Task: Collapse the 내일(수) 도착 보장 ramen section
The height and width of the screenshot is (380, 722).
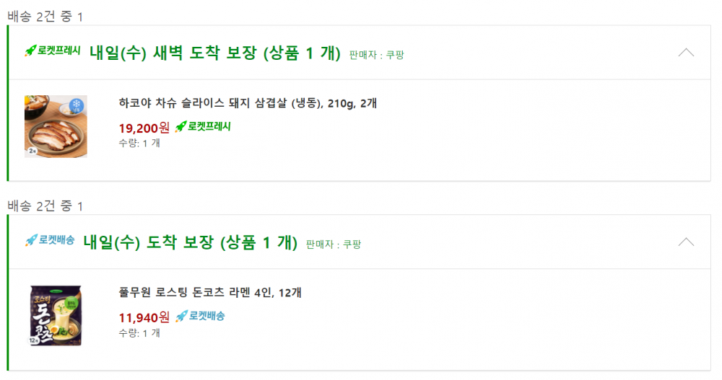Action: point(686,242)
